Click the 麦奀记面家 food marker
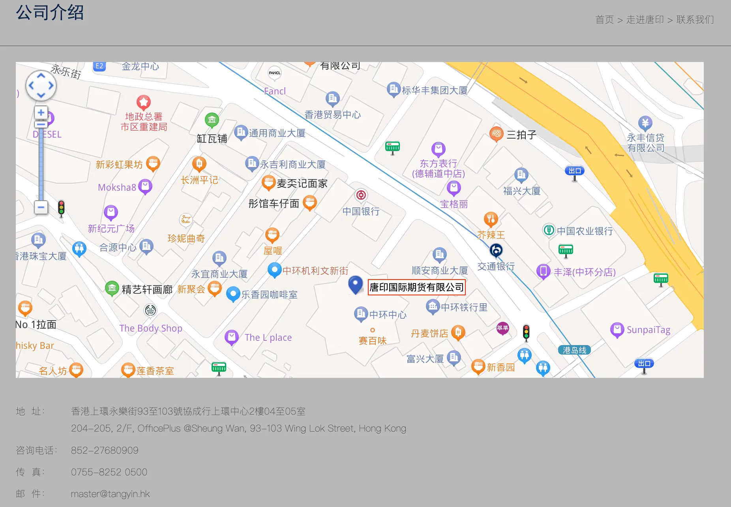Screen dimensions: 731x507 point(269,183)
